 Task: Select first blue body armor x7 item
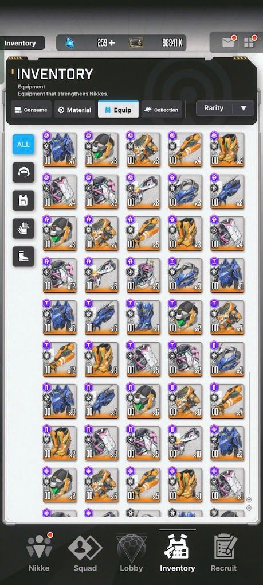pos(60,149)
